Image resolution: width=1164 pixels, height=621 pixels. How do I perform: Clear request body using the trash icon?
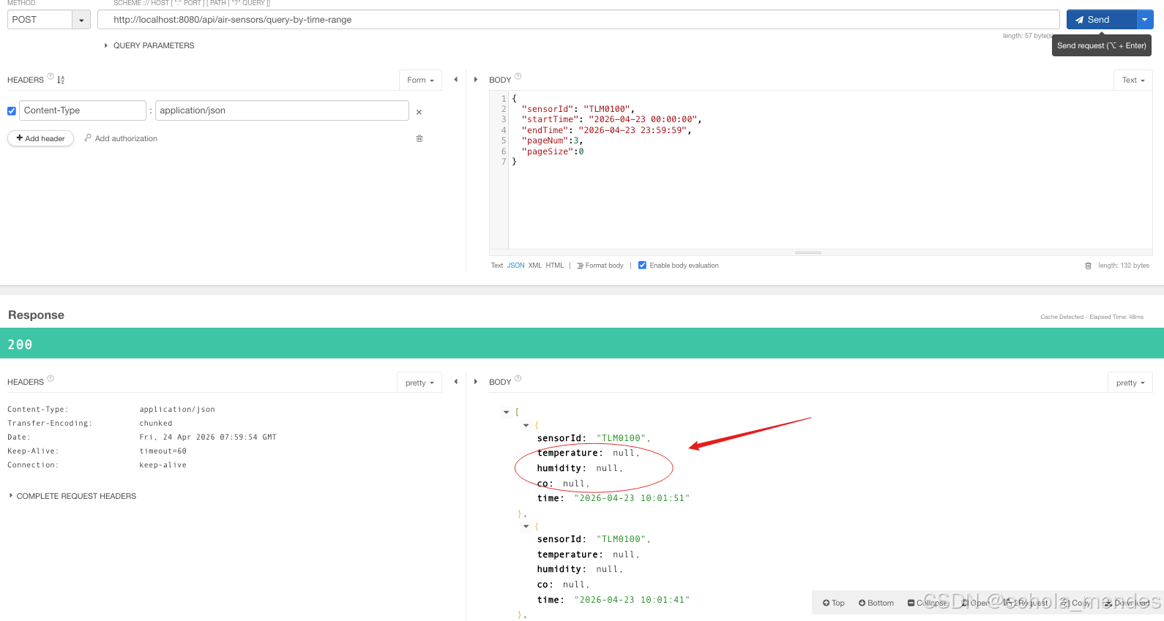pos(1088,266)
